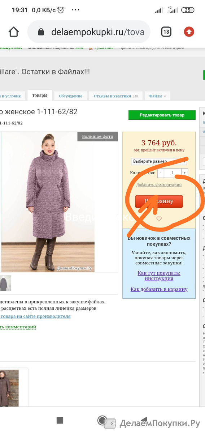Increase quantity with plus button
Image resolution: width=205 pixels, height=434 pixels.
184,173
